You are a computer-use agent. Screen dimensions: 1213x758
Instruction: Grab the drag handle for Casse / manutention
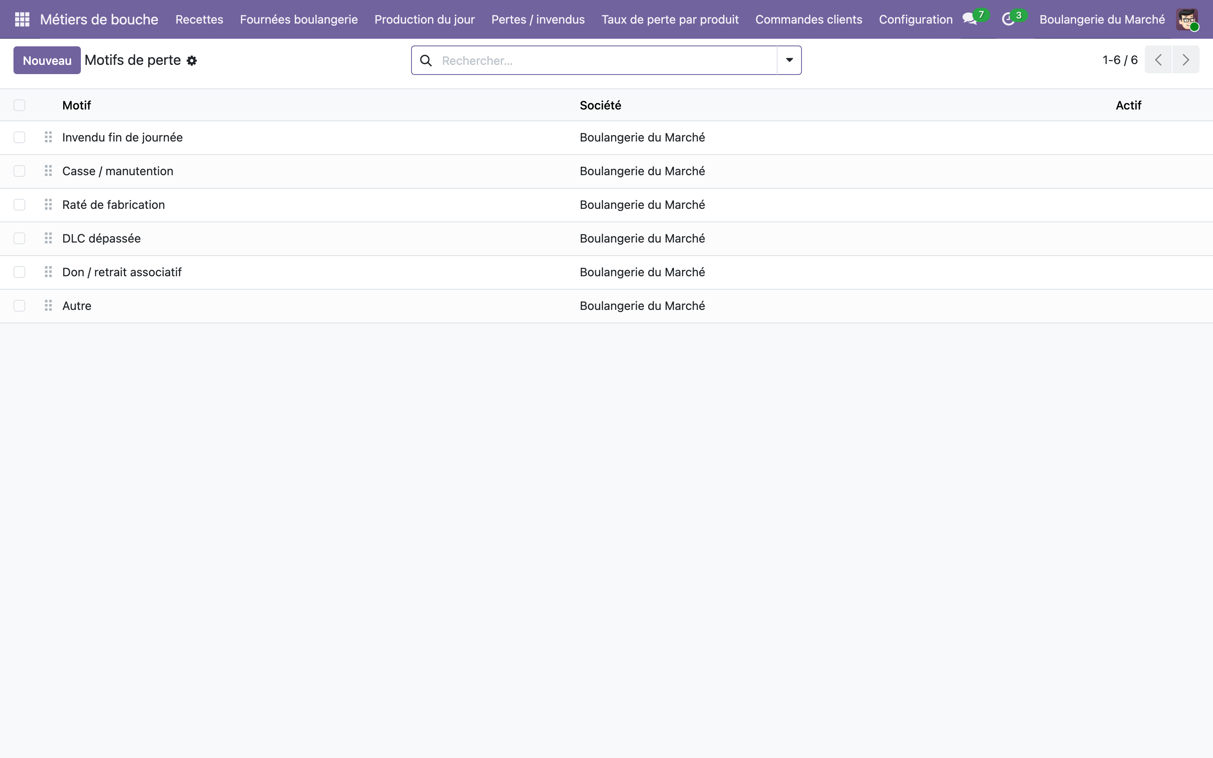48,171
